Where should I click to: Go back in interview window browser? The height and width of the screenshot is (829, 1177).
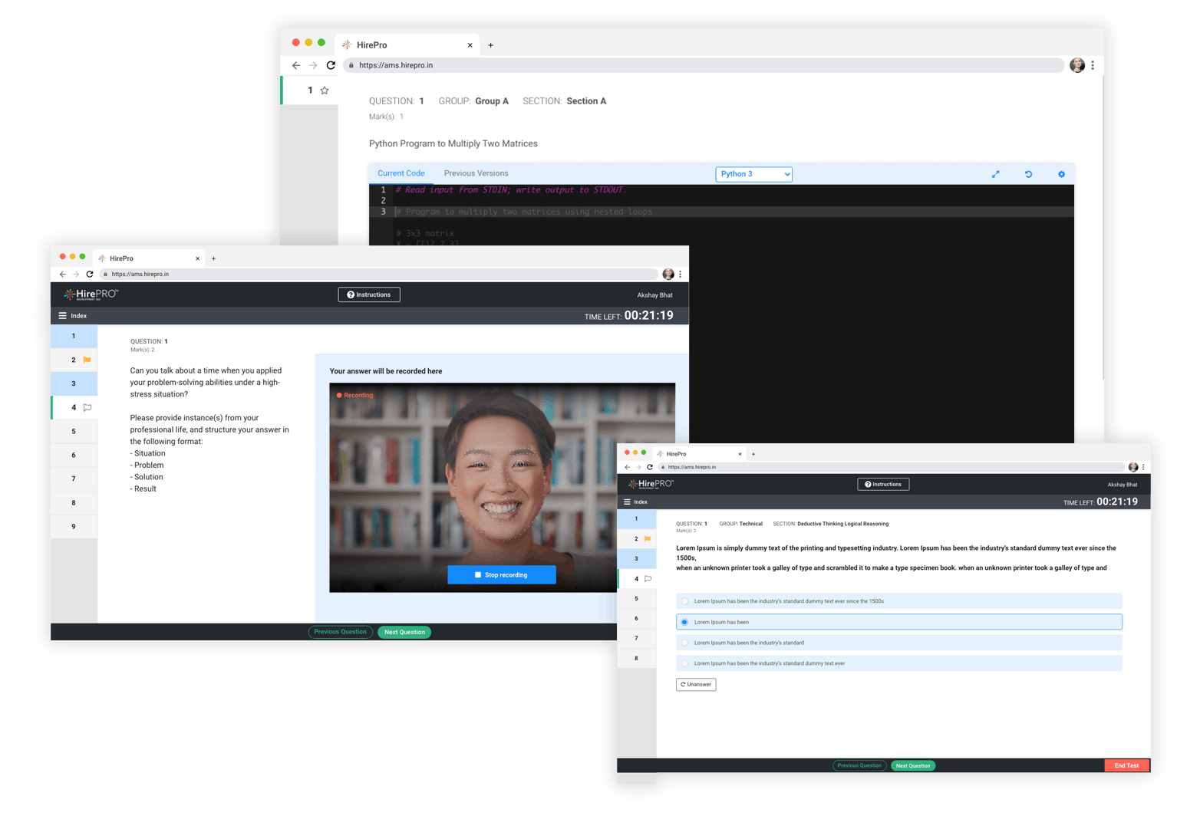pyautogui.click(x=63, y=274)
